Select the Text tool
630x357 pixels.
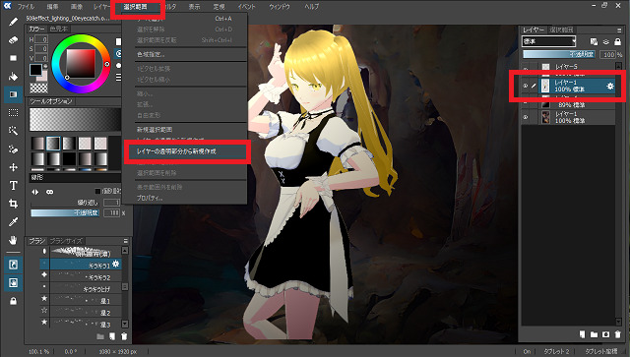click(13, 185)
